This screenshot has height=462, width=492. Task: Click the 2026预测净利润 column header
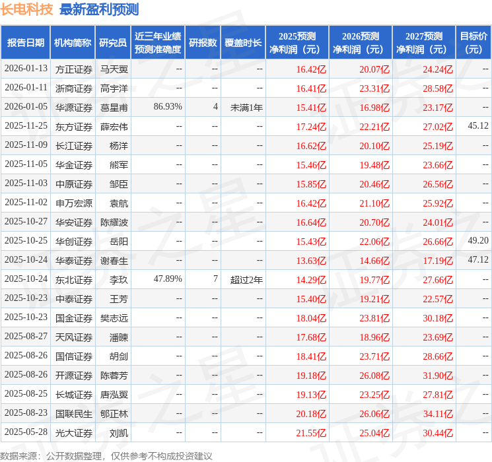[x=361, y=43]
